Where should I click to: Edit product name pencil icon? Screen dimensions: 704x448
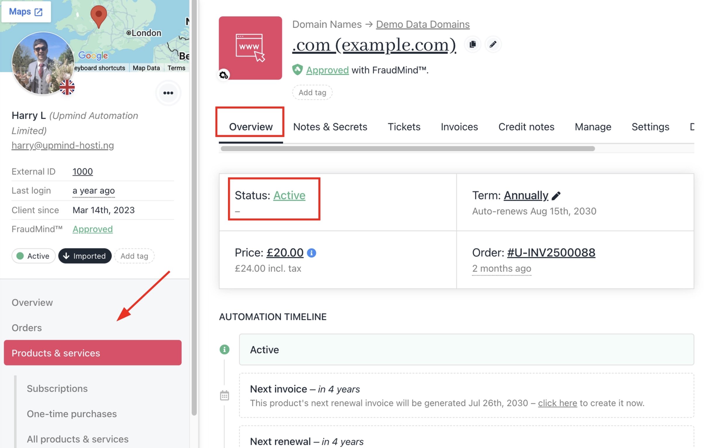click(x=493, y=44)
